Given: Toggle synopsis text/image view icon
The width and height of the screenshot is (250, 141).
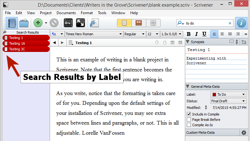Looking at the screenshot, I should pos(231,42).
